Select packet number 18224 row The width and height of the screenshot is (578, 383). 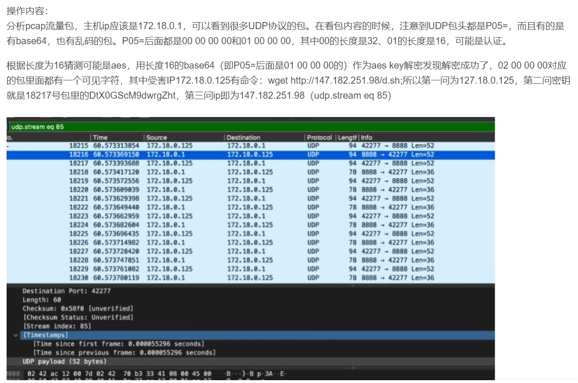click(250, 225)
